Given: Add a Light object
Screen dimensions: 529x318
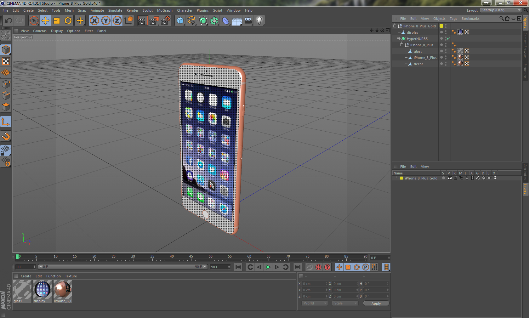Looking at the screenshot, I should coord(259,21).
